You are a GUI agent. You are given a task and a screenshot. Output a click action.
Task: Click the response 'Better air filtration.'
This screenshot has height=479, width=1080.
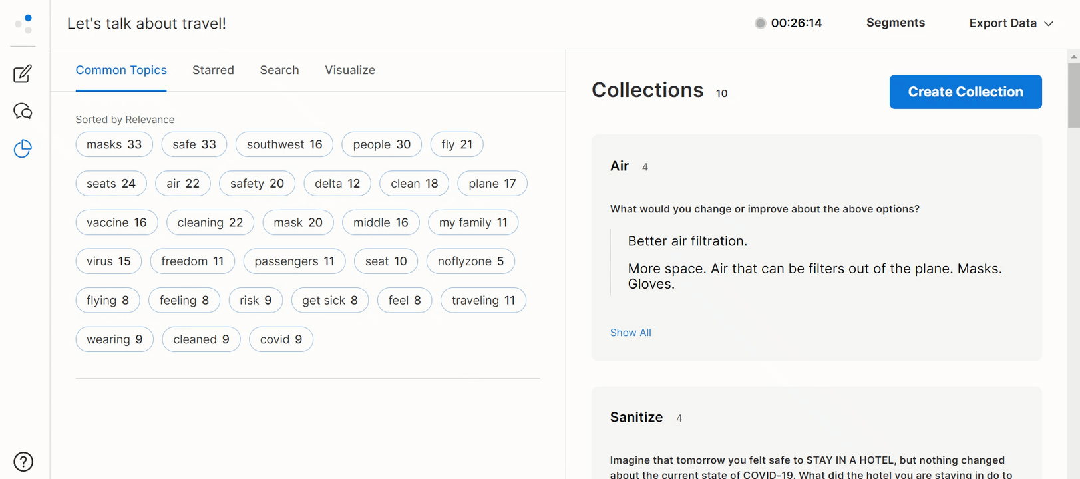click(x=687, y=241)
